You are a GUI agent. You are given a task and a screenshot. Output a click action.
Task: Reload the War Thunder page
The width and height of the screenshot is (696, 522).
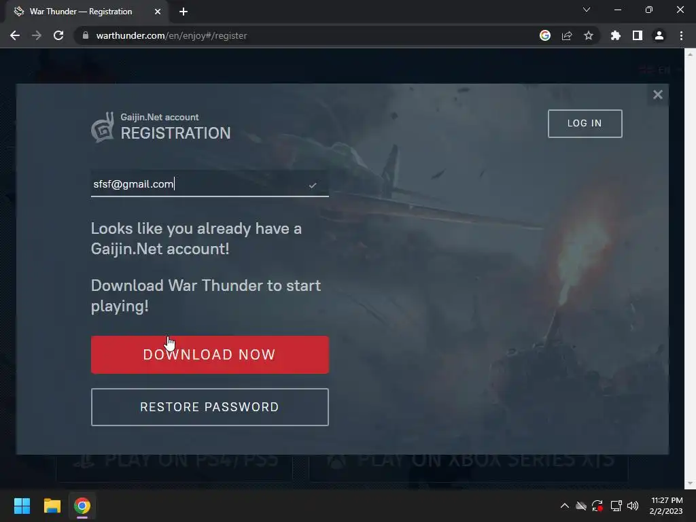point(58,35)
